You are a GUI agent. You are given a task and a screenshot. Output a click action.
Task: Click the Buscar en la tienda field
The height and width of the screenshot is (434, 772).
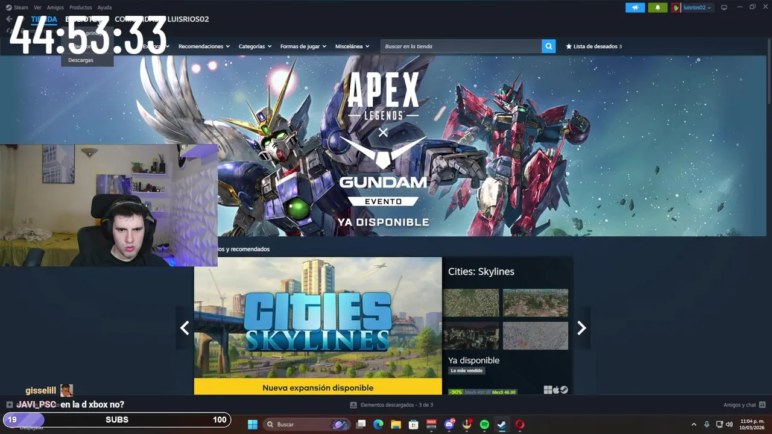461,46
